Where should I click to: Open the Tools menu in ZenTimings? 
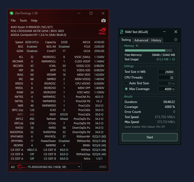pos(23,21)
